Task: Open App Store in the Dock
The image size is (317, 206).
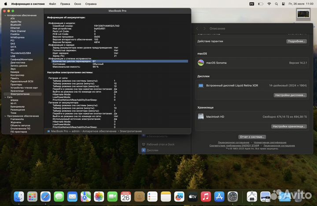Action: click(219, 196)
